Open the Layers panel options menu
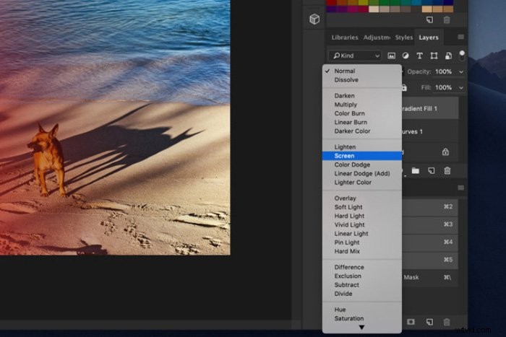Image resolution: width=506 pixels, height=337 pixels. click(x=461, y=37)
